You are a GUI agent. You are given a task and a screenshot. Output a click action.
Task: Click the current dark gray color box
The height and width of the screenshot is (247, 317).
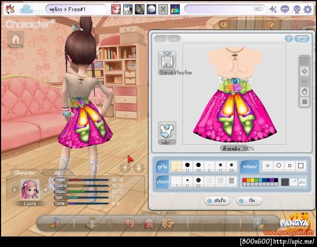tap(285, 182)
